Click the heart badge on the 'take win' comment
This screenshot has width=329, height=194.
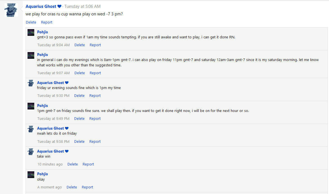67,151
